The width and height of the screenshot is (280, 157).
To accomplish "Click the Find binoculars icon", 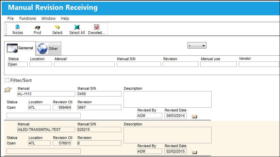I will [x=37, y=27].
